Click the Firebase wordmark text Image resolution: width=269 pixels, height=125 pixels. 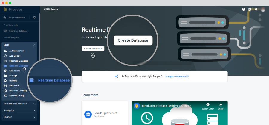pyautogui.click(x=16, y=10)
